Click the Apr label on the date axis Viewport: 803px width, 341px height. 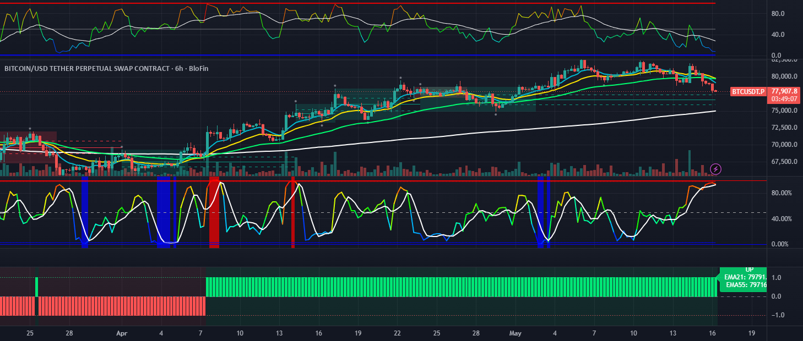[122, 333]
